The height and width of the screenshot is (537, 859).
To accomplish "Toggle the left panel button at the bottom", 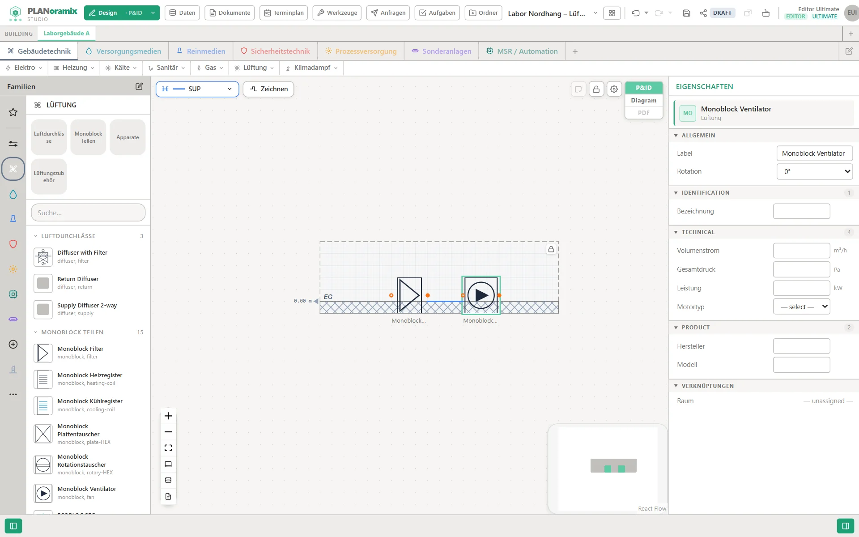I will coord(13,526).
